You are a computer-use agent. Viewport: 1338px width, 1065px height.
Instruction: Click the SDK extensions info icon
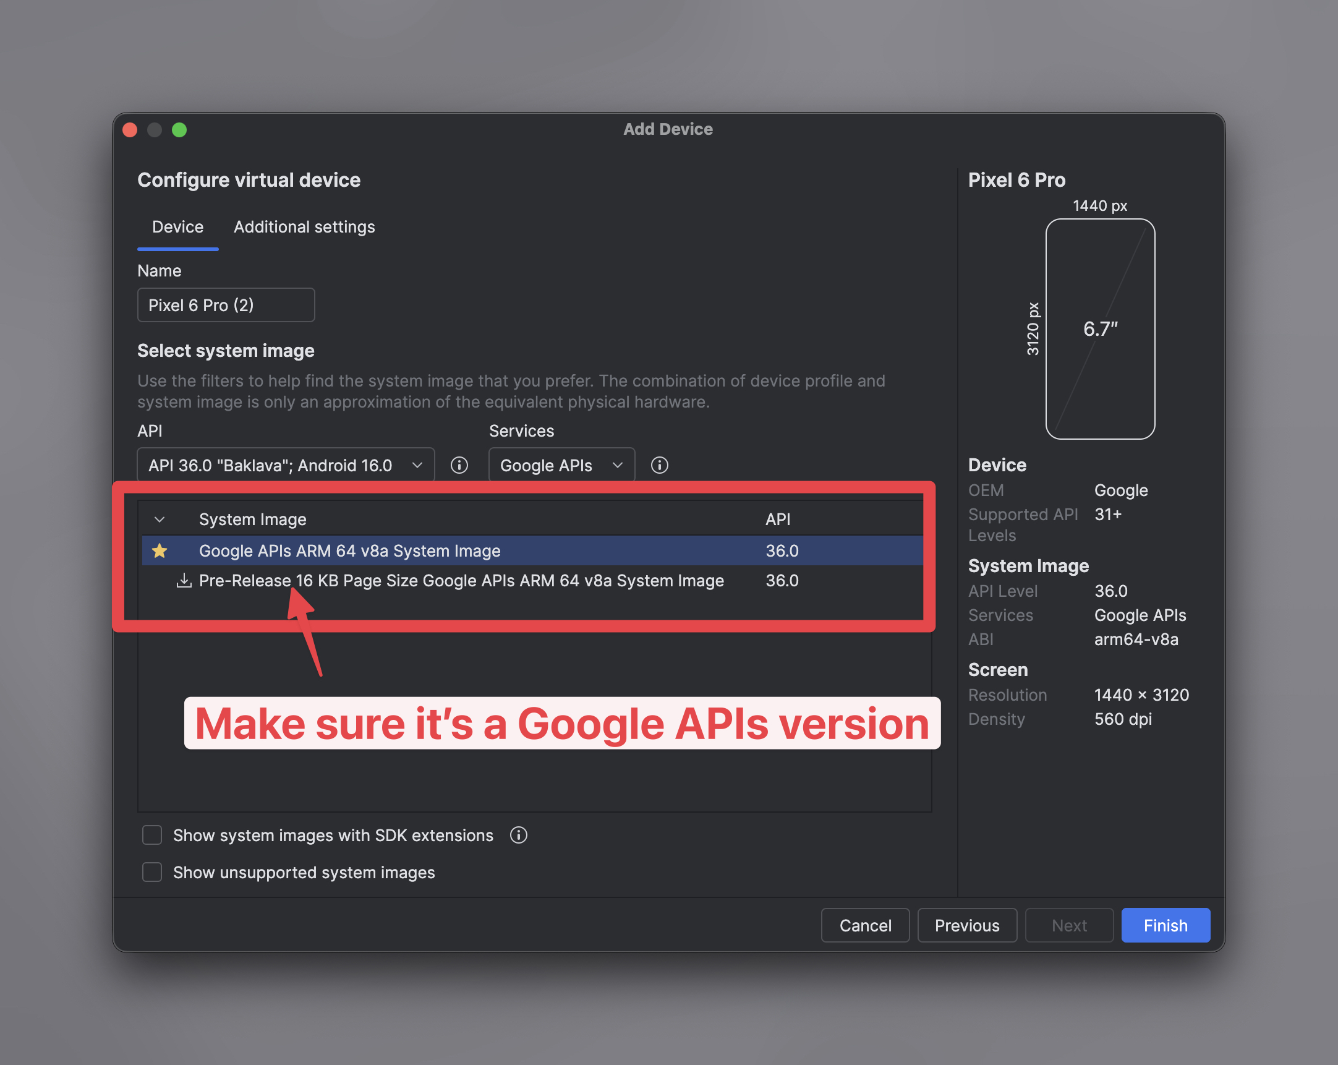coord(518,836)
